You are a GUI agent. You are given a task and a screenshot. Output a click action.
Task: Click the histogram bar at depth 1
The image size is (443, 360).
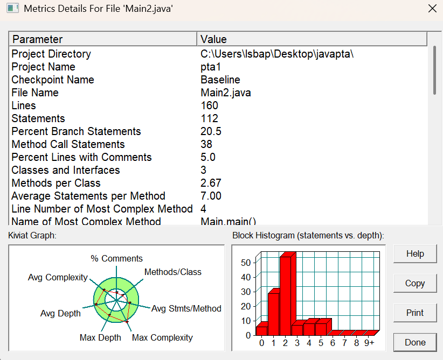click(274, 313)
